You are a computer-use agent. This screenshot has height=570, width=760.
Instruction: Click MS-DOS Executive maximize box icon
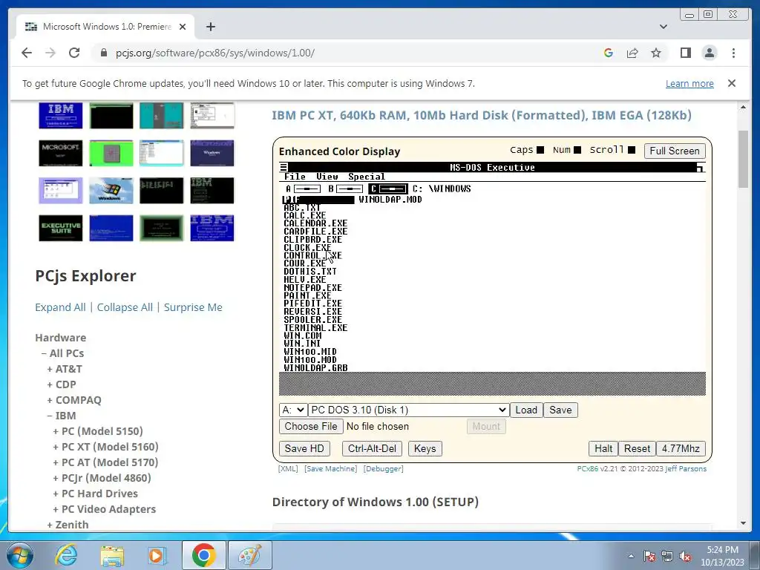coord(701,168)
